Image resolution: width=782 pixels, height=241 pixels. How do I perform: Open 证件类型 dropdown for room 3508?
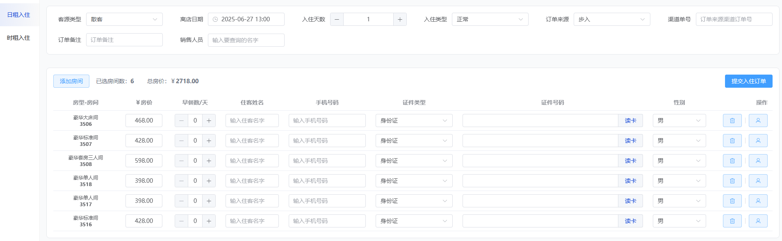tap(414, 161)
